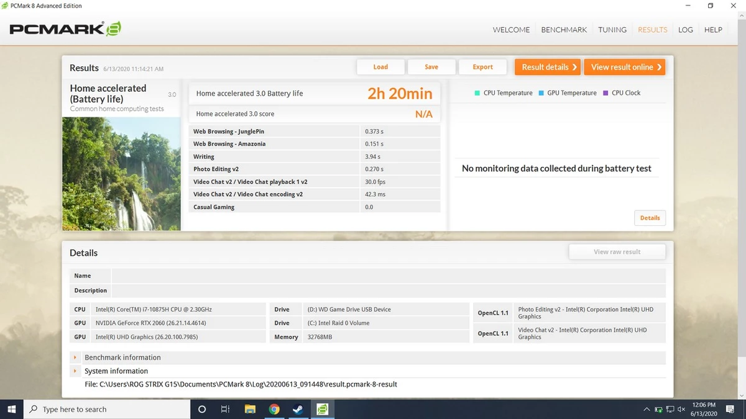Click the PCMark window title bar icon
This screenshot has height=419, width=746.
point(6,6)
